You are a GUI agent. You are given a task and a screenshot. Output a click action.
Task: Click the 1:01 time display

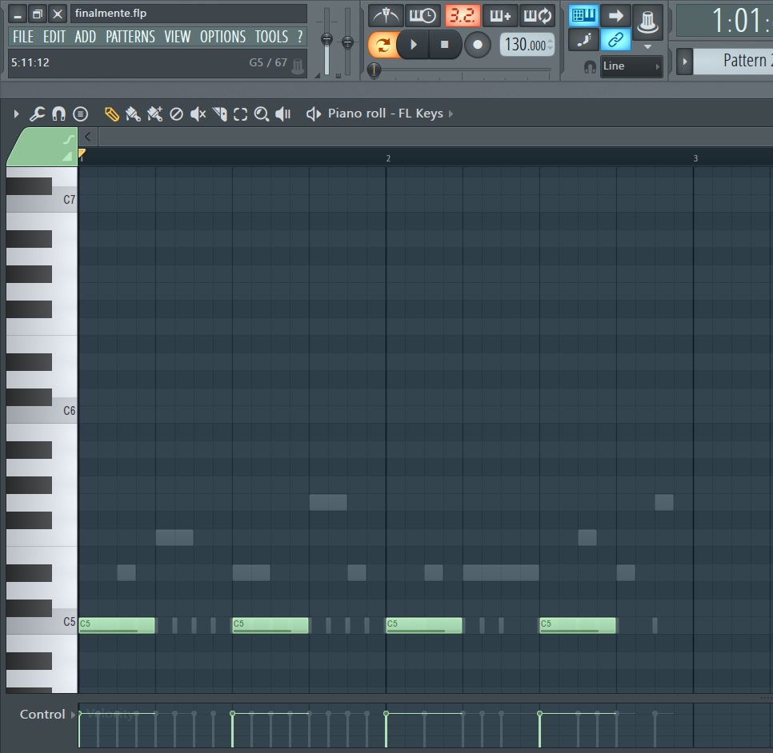tap(725, 21)
